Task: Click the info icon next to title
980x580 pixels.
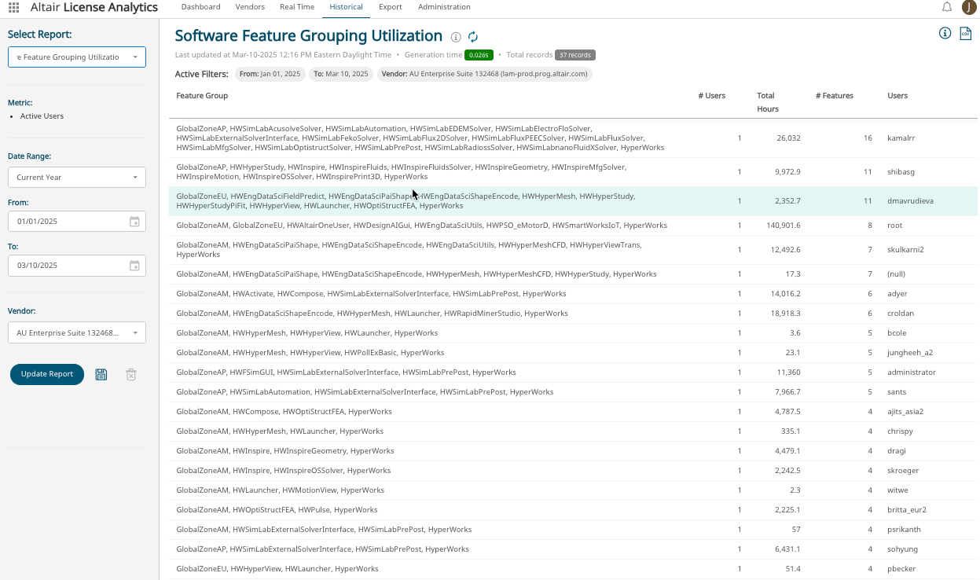Action: 456,37
